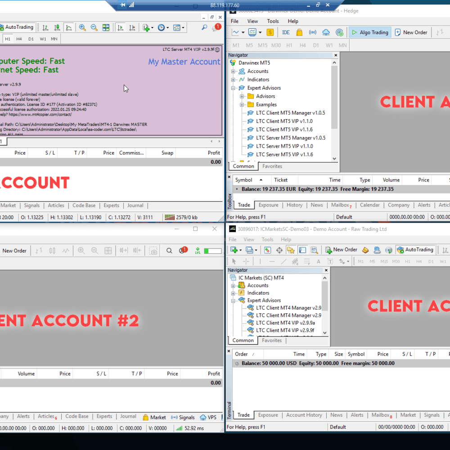Open VPS tab in client account #2 terminal
Screen dimensions: 450x450
[x=208, y=417]
